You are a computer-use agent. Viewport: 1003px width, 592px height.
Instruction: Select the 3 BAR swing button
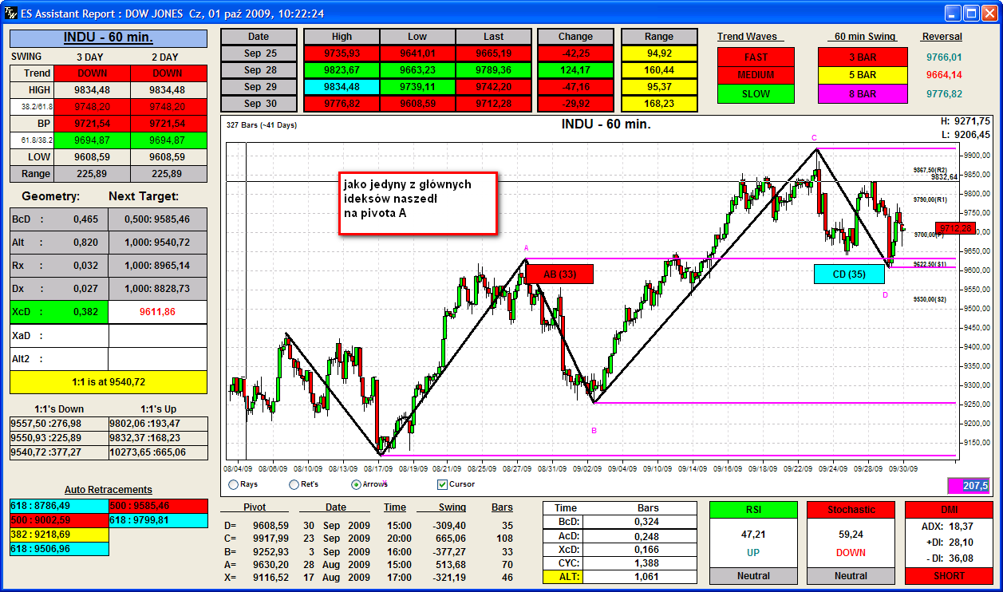point(863,57)
